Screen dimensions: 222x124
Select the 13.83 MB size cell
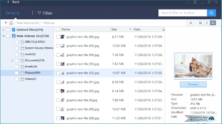point(119,46)
